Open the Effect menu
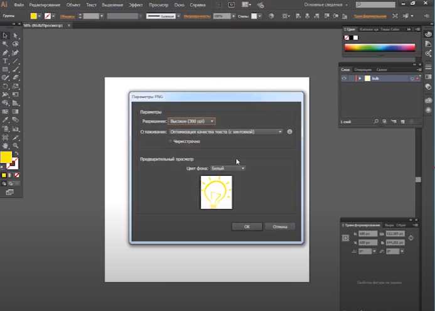Image resolution: width=435 pixels, height=311 pixels. click(136, 5)
